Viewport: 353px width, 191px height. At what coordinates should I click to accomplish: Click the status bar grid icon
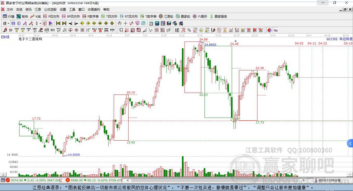tap(3, 180)
